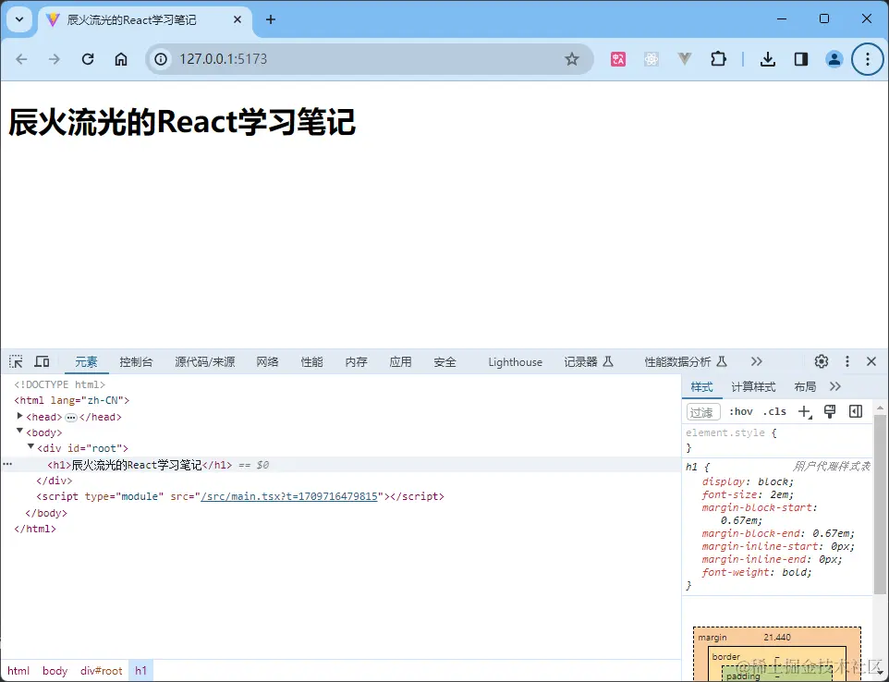Click the browser forward arrow
The image size is (889, 682).
(x=55, y=59)
